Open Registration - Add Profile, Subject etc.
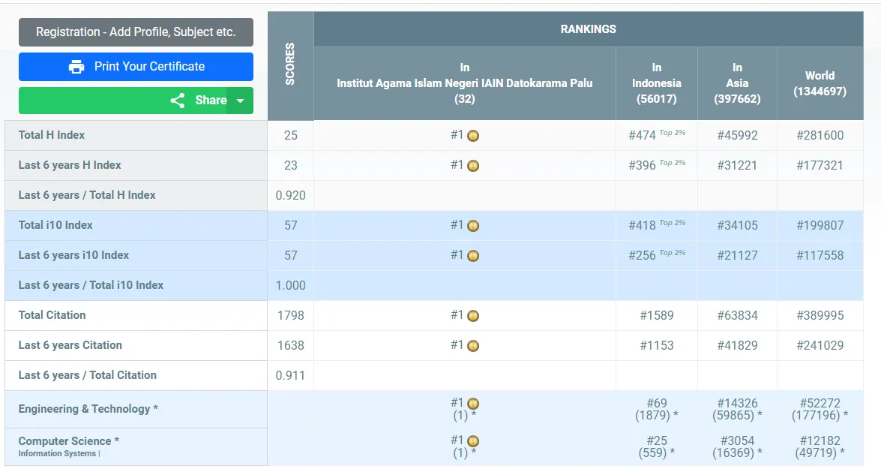Image resolution: width=881 pixels, height=469 pixels. point(136,32)
